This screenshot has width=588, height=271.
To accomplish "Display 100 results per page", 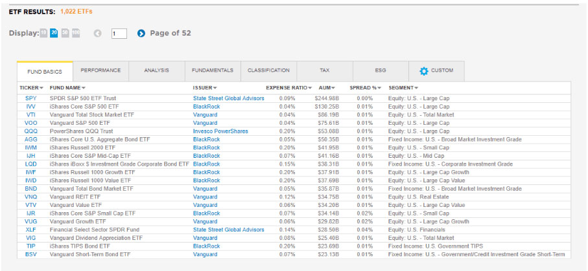I will [76, 33].
